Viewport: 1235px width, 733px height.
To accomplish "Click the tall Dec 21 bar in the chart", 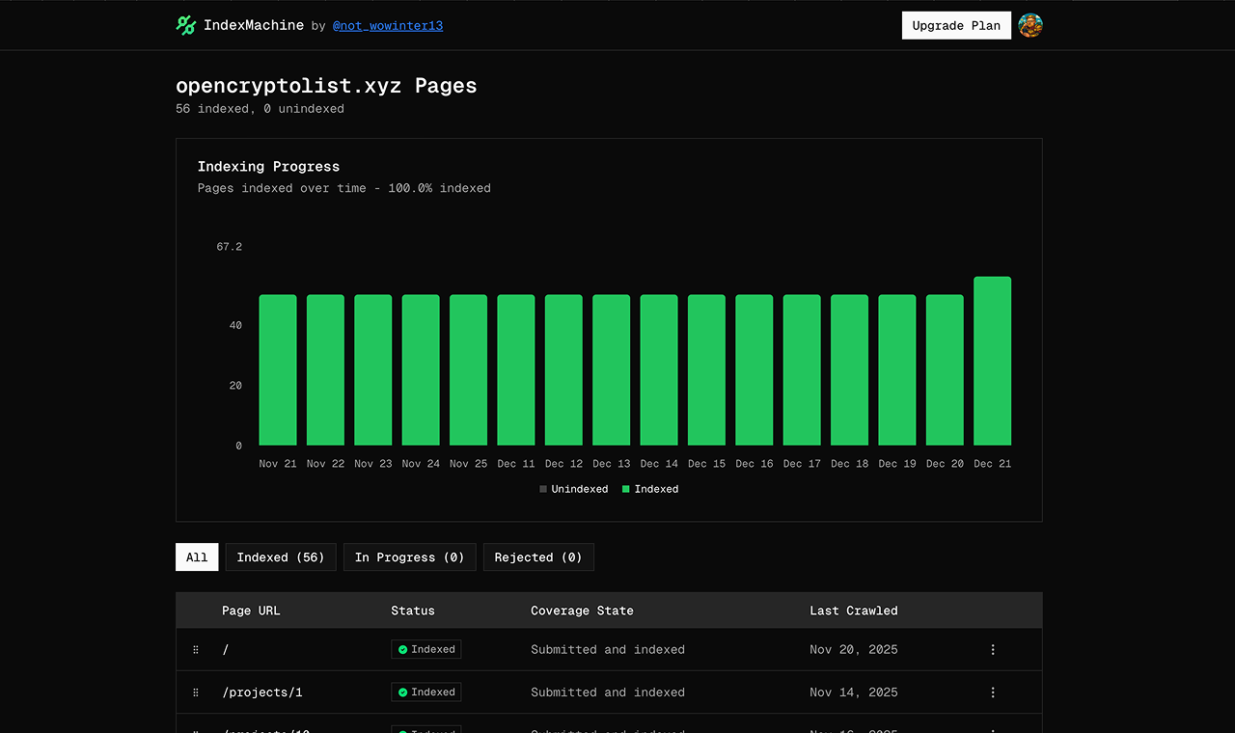I will [x=992, y=362].
